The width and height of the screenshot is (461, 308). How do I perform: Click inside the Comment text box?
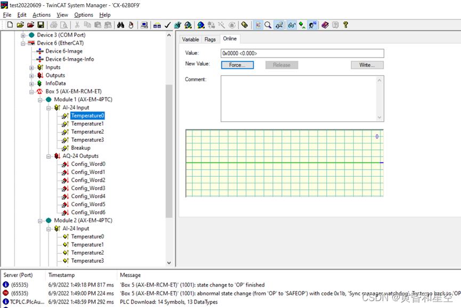pos(298,99)
